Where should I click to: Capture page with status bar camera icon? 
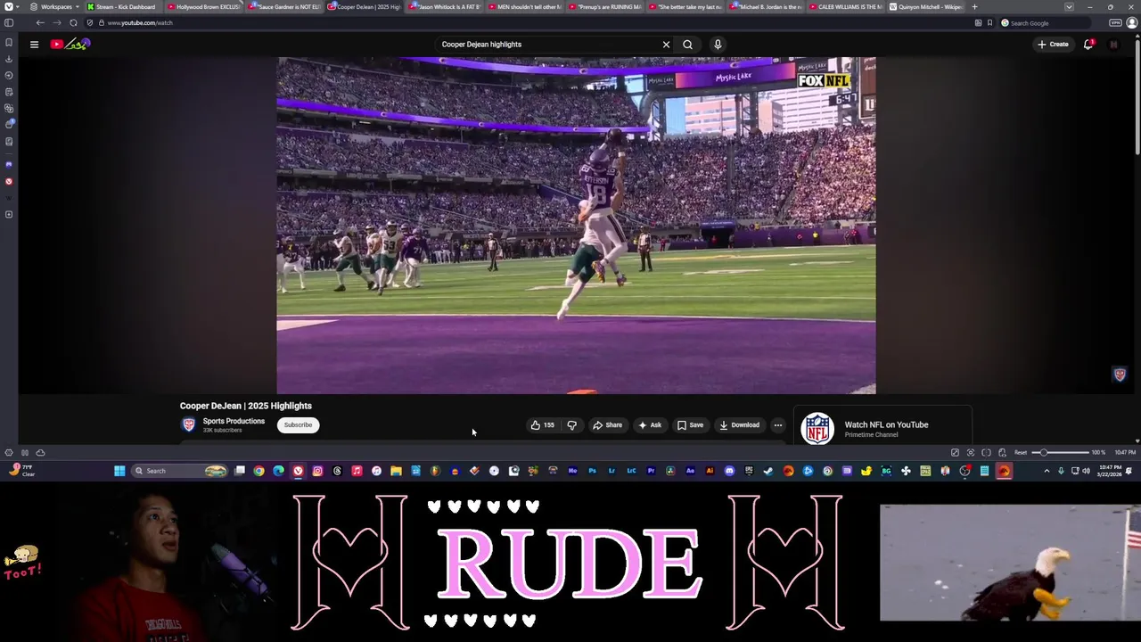pyautogui.click(x=971, y=452)
